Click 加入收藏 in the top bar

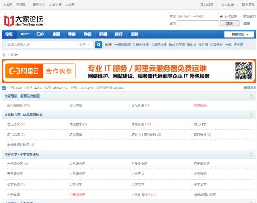(x=227, y=5)
